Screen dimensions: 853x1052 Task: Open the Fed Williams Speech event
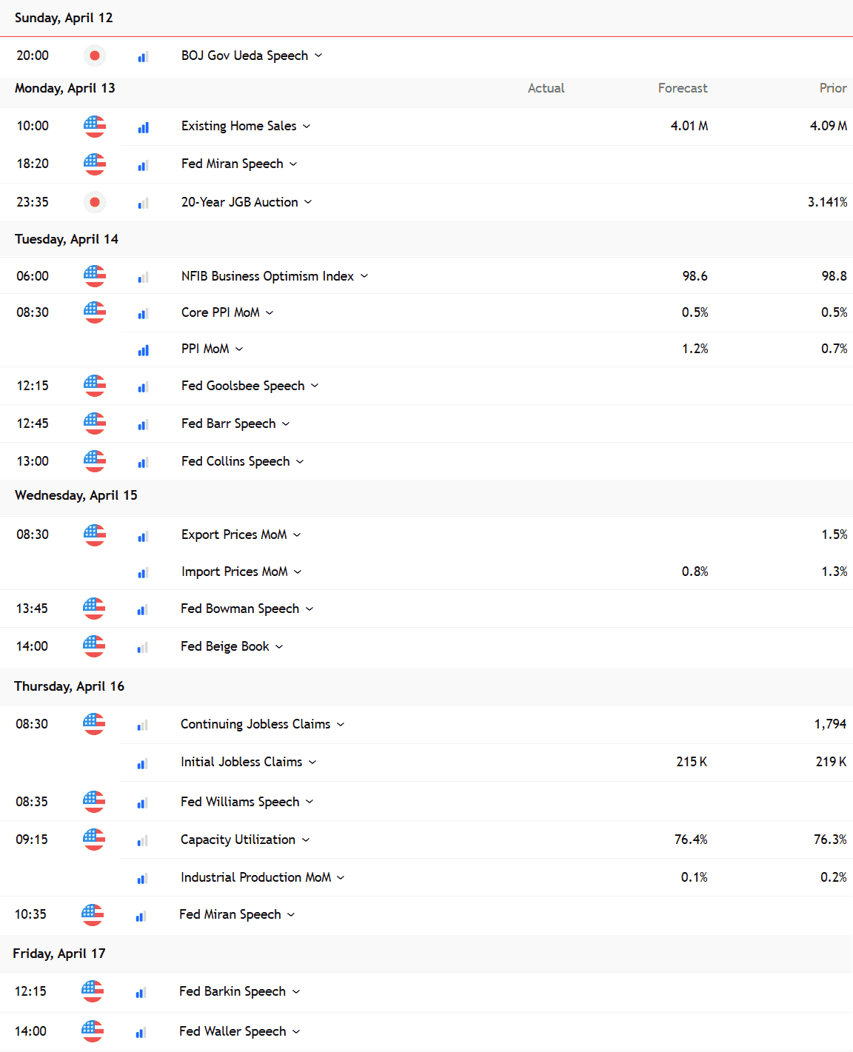click(x=240, y=802)
